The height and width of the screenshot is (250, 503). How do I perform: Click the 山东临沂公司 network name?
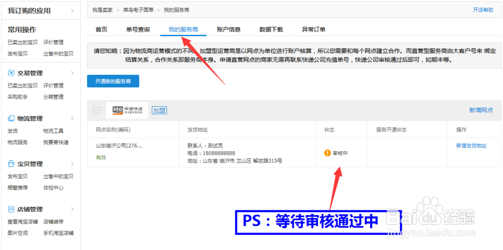119,146
